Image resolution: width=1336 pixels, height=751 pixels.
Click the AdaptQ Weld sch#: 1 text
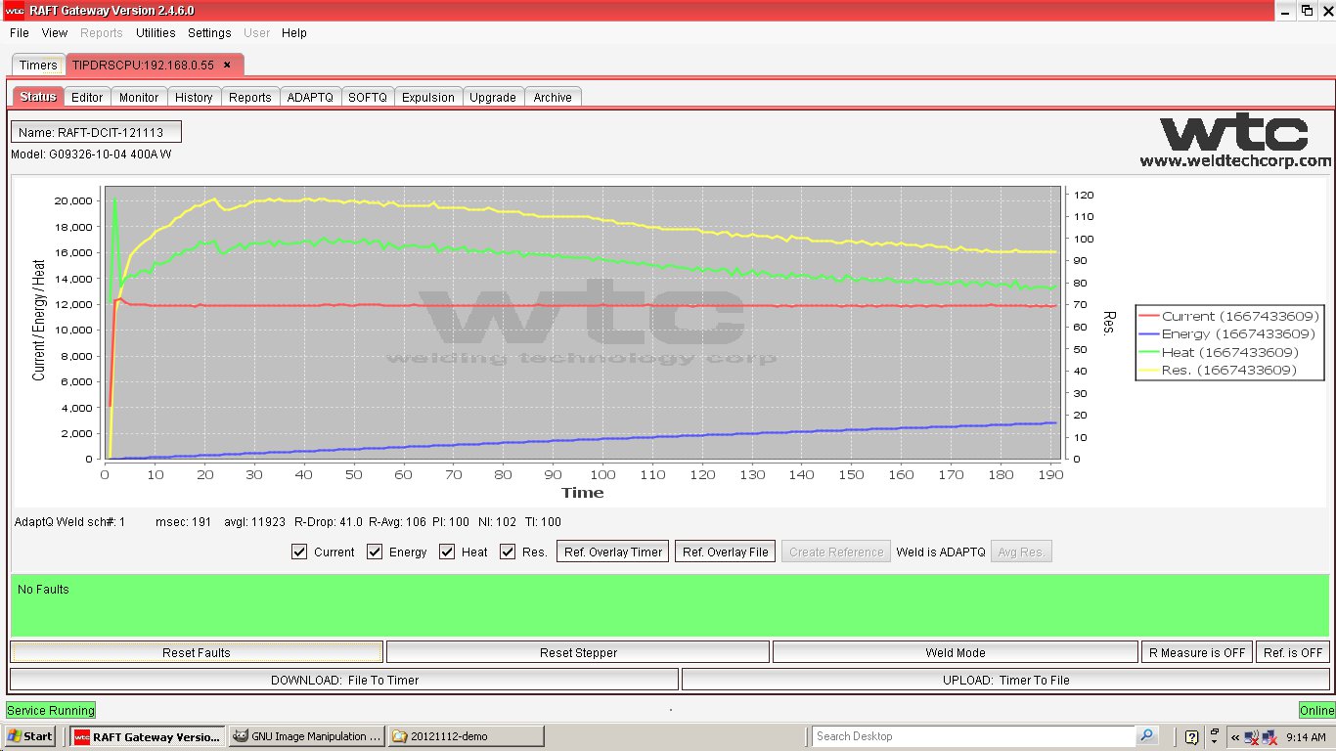69,522
